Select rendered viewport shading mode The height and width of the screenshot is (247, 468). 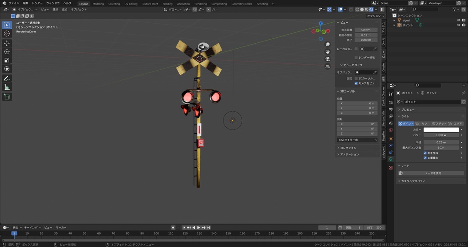(371, 10)
